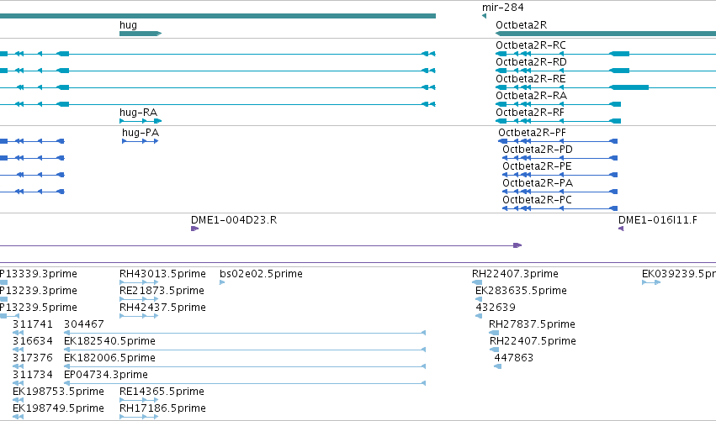
Task: Select protein Octbeta2R-PE
Action: [x=537, y=166]
